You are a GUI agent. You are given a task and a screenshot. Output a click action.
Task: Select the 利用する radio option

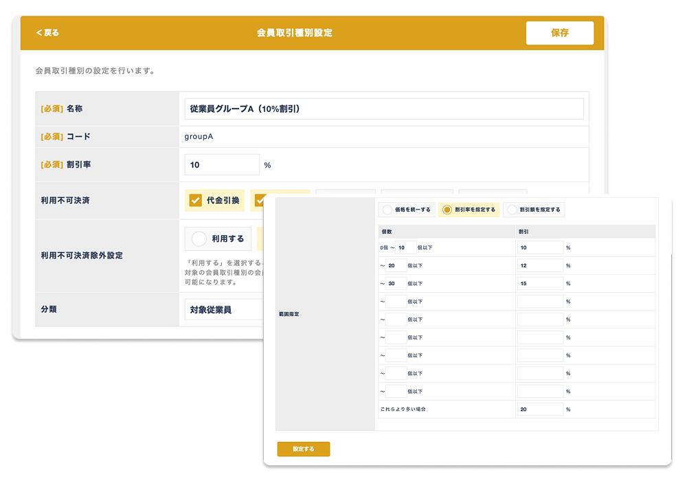pos(199,238)
